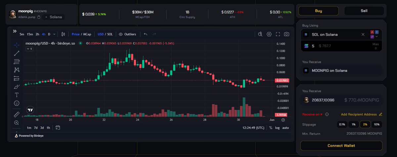Viewport: 397px width, 157px height.
Task: Switch to the Buy tab
Action: coord(318,11)
